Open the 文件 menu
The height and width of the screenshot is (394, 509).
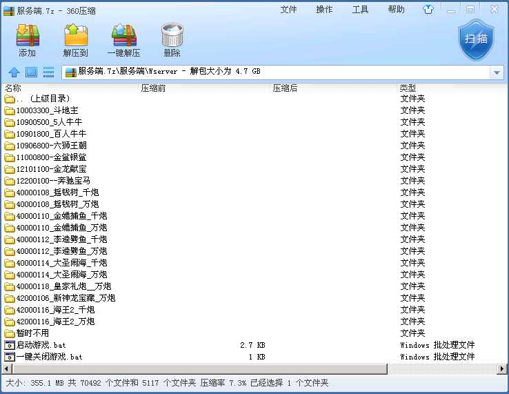[288, 10]
